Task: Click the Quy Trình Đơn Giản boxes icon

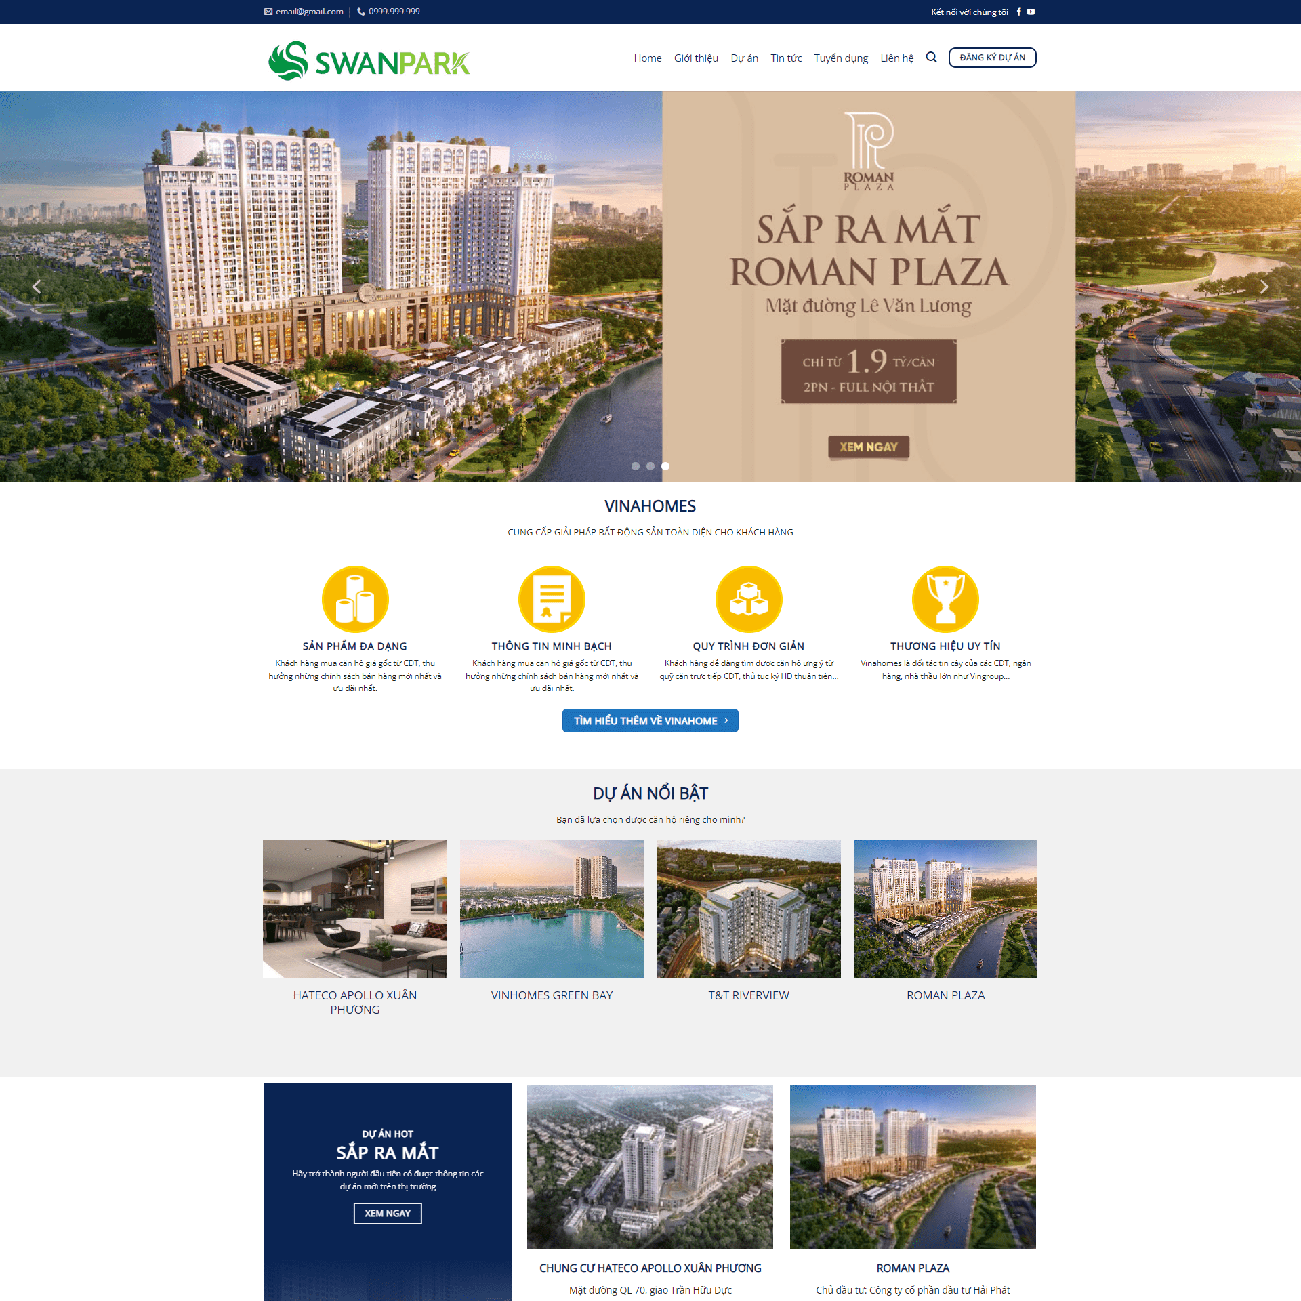Action: (x=749, y=599)
